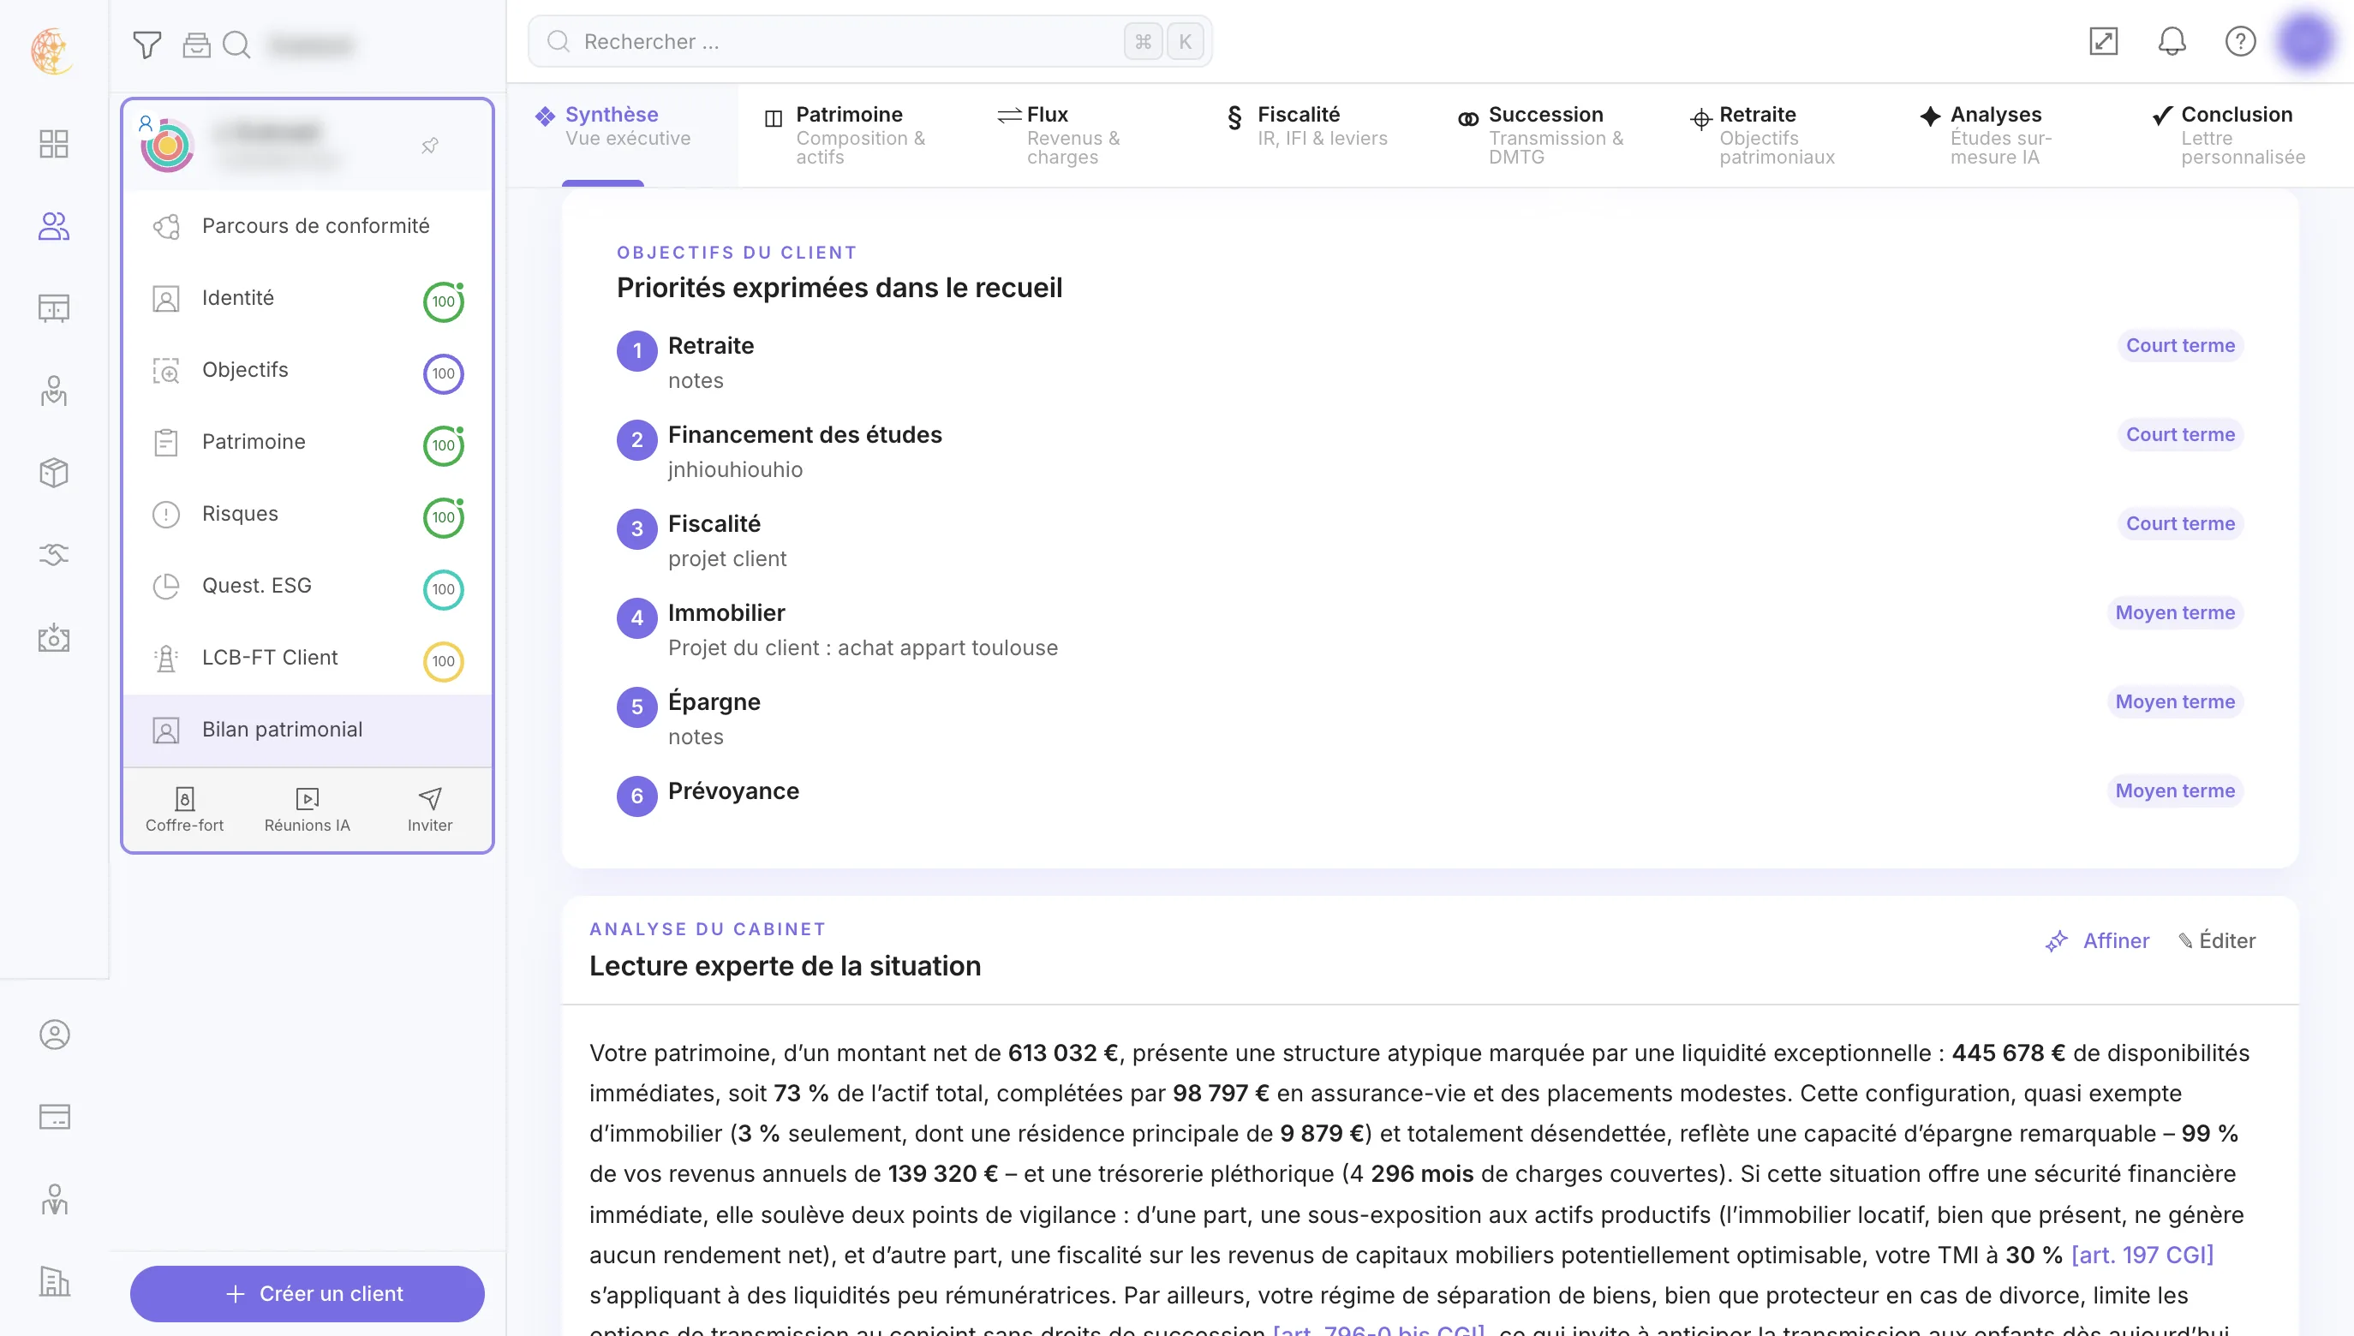Open the client list filter funnel

point(146,44)
